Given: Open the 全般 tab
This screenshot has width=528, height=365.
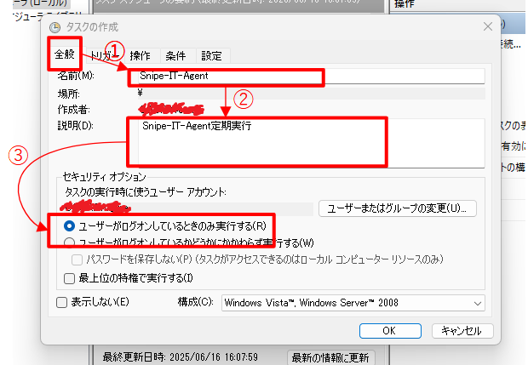Looking at the screenshot, I should (x=65, y=54).
